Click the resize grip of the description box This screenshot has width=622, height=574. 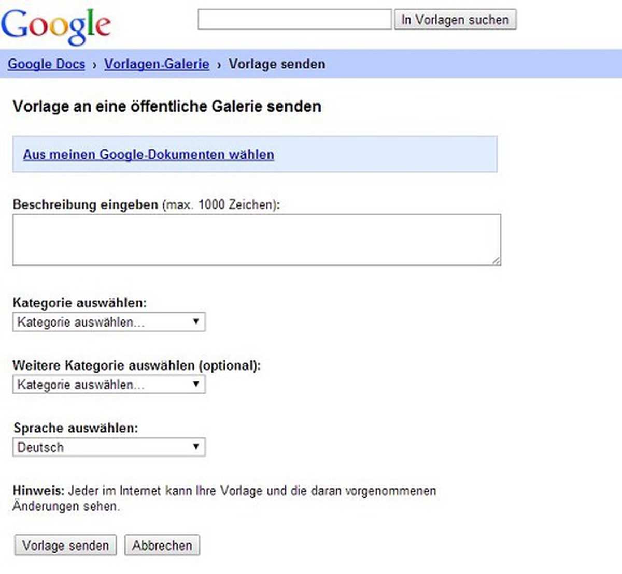(497, 261)
